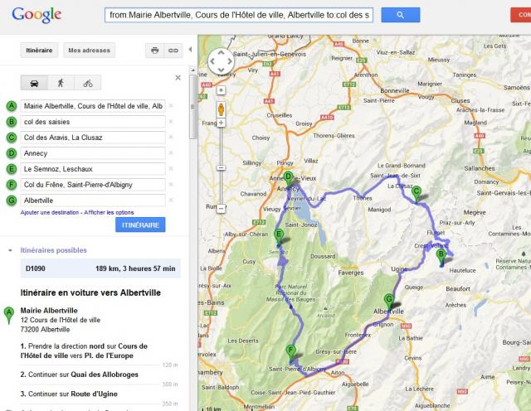Edit the Le Semnoz, Leschaux field
Image resolution: width=531 pixels, height=411 pixels.
(93, 169)
